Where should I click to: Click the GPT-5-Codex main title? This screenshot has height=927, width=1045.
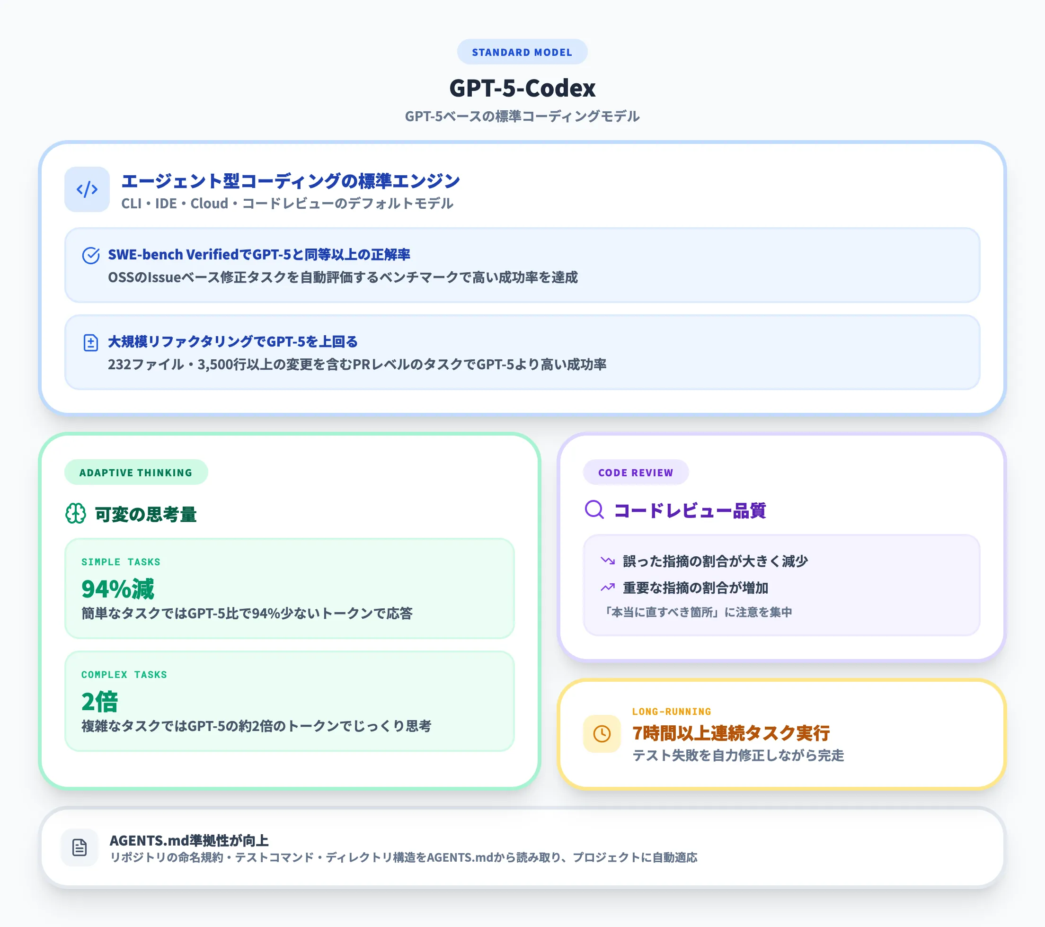(522, 88)
